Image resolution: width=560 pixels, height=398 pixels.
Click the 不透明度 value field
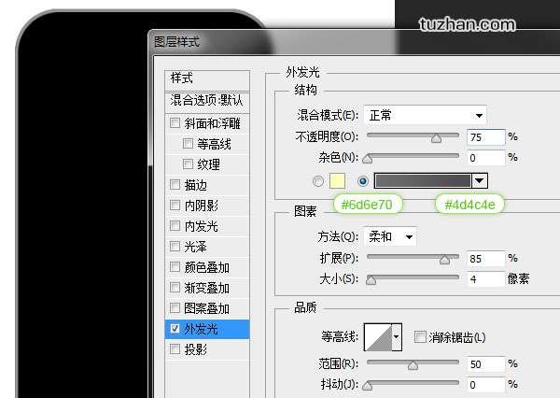click(486, 137)
